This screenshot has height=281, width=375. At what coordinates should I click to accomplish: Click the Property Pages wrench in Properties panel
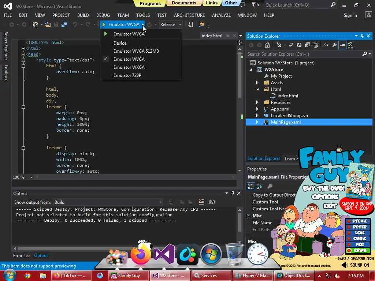tap(270, 186)
